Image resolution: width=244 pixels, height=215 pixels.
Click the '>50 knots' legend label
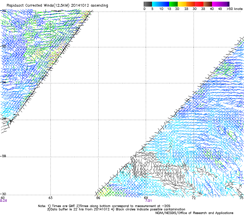234,9
